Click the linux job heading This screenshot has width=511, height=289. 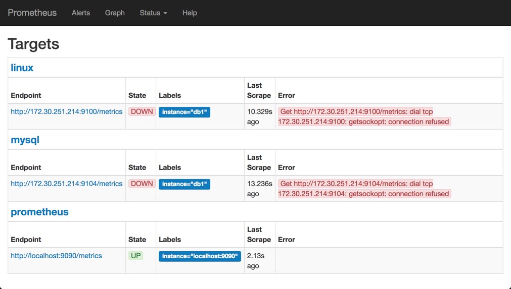click(22, 68)
